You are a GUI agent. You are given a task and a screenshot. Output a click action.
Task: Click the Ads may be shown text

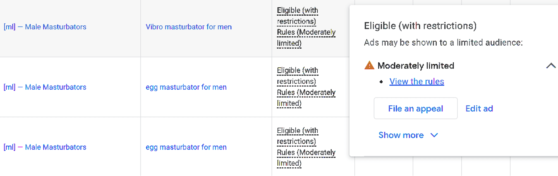point(443,42)
